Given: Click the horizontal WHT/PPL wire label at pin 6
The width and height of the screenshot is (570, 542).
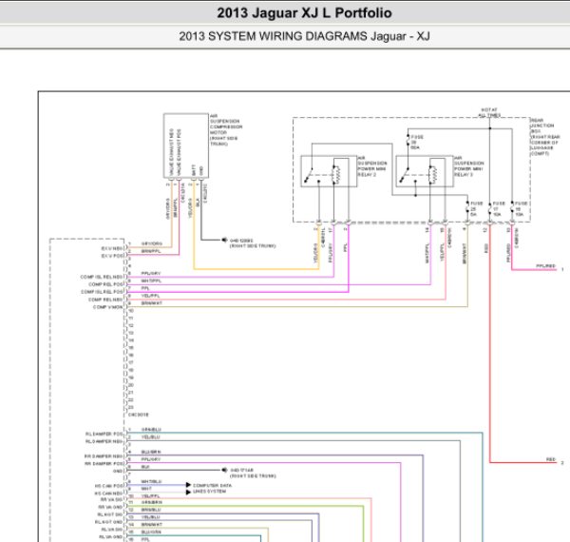Looking at the screenshot, I should click(x=151, y=281).
